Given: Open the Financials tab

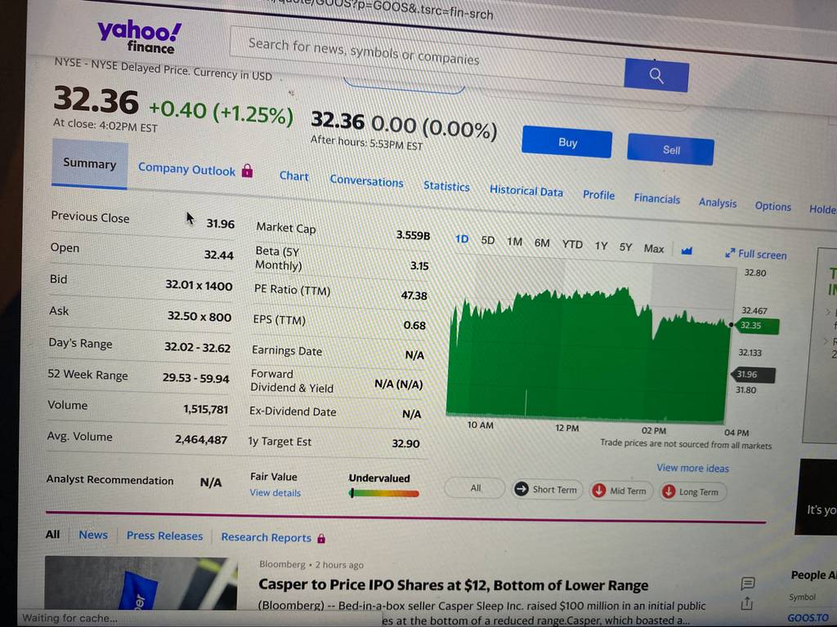Looking at the screenshot, I should (x=656, y=199).
